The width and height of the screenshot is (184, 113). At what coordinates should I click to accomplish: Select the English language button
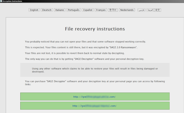[34, 10]
